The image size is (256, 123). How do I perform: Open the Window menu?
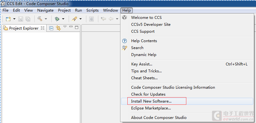coord(111,10)
